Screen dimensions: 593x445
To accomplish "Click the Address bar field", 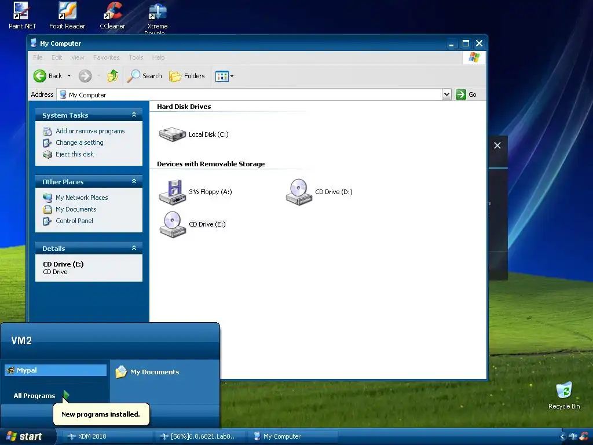I will pos(249,94).
